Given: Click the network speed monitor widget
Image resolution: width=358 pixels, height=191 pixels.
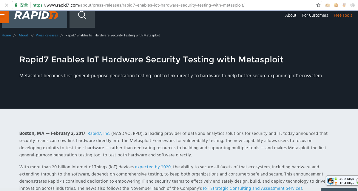Looking at the screenshot, I should (x=342, y=181).
